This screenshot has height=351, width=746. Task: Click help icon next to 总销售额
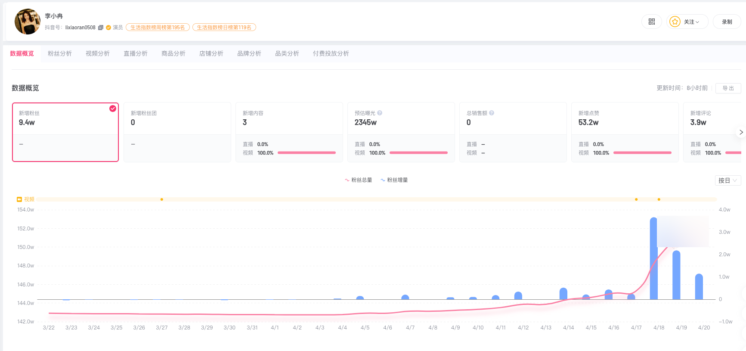492,113
